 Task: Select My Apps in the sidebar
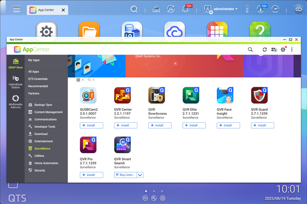(x=34, y=60)
